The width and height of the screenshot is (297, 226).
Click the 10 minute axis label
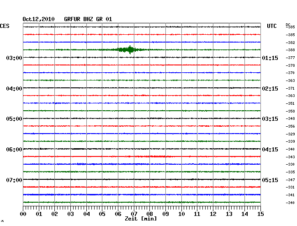coord(181,214)
